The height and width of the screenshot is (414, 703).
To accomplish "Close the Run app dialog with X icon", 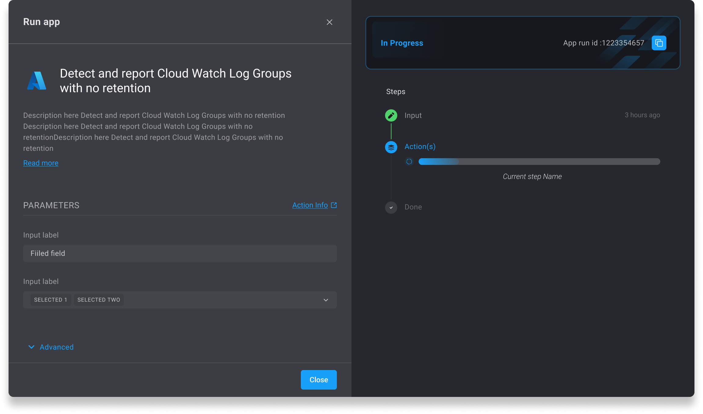I will tap(330, 22).
